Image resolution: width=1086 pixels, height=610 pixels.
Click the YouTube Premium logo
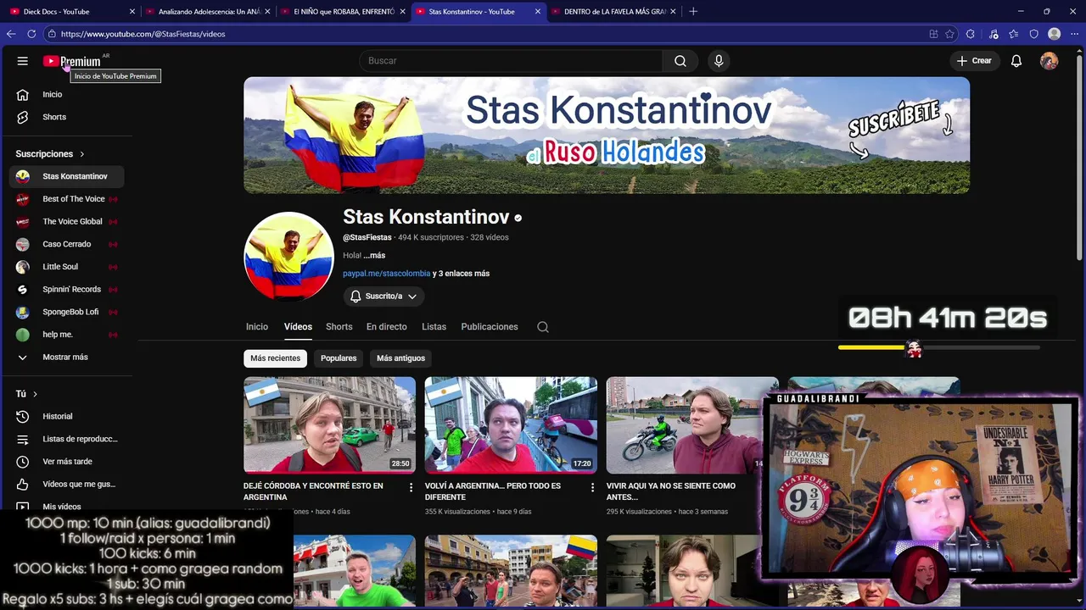click(x=72, y=61)
